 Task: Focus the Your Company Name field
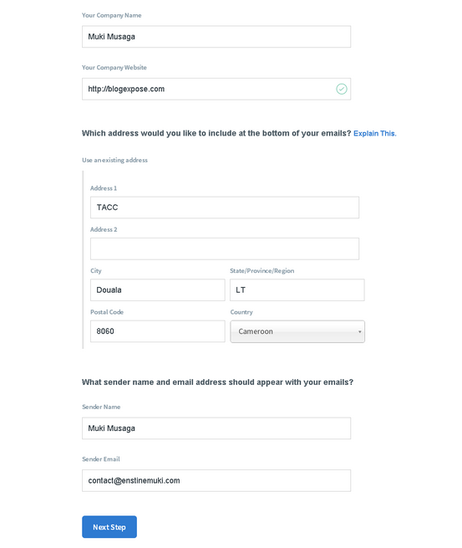click(216, 36)
